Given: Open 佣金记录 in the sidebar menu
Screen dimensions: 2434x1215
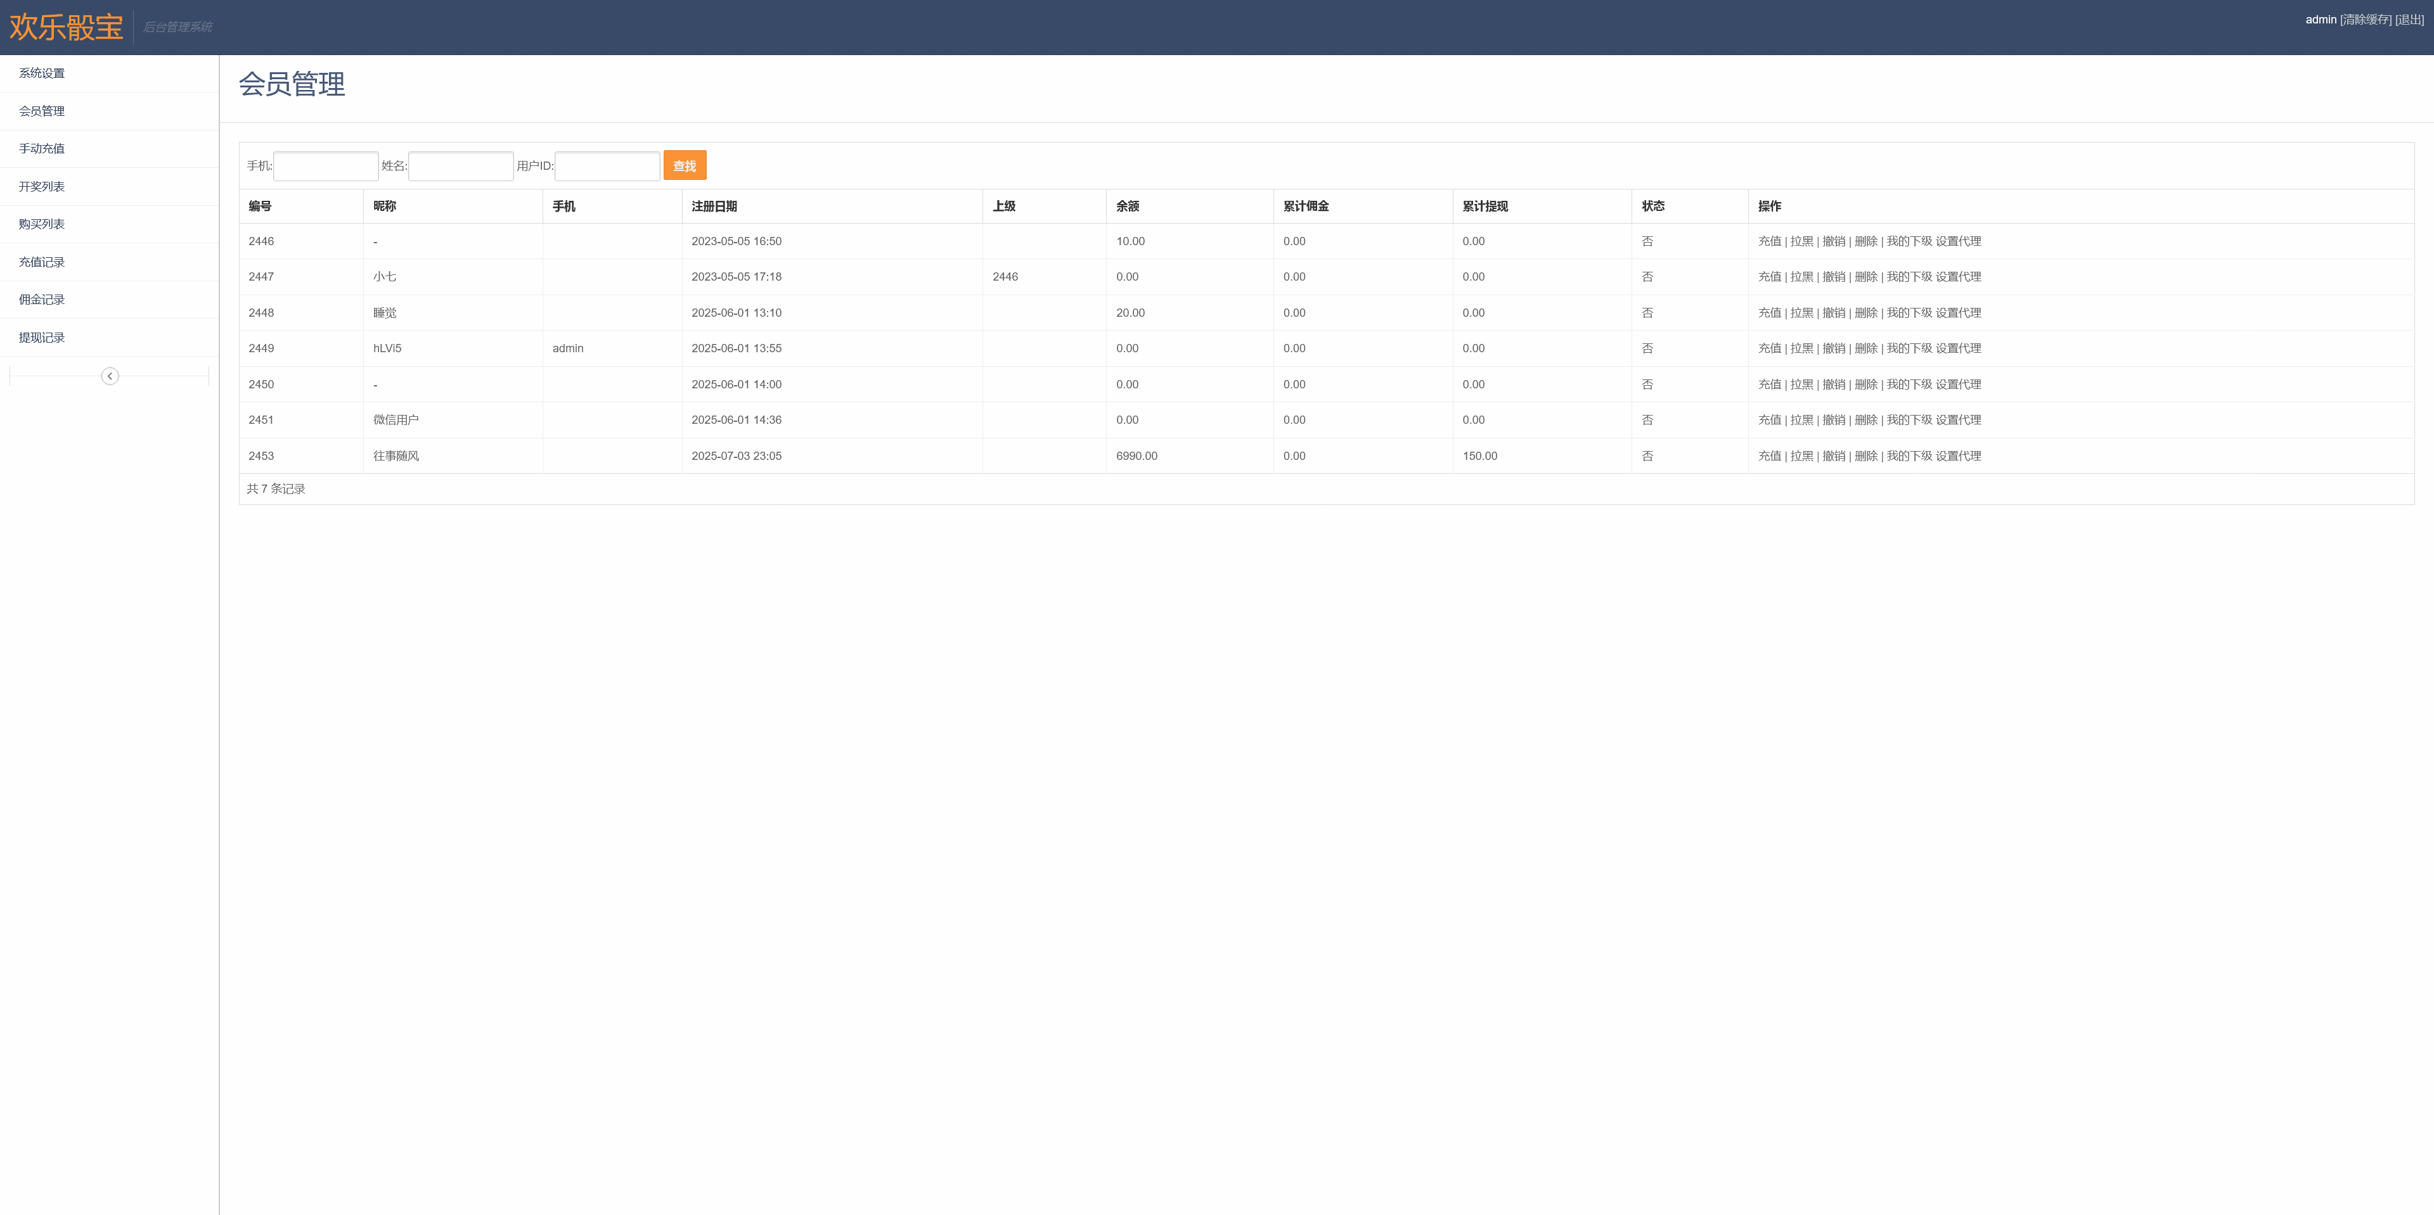Looking at the screenshot, I should (42, 300).
